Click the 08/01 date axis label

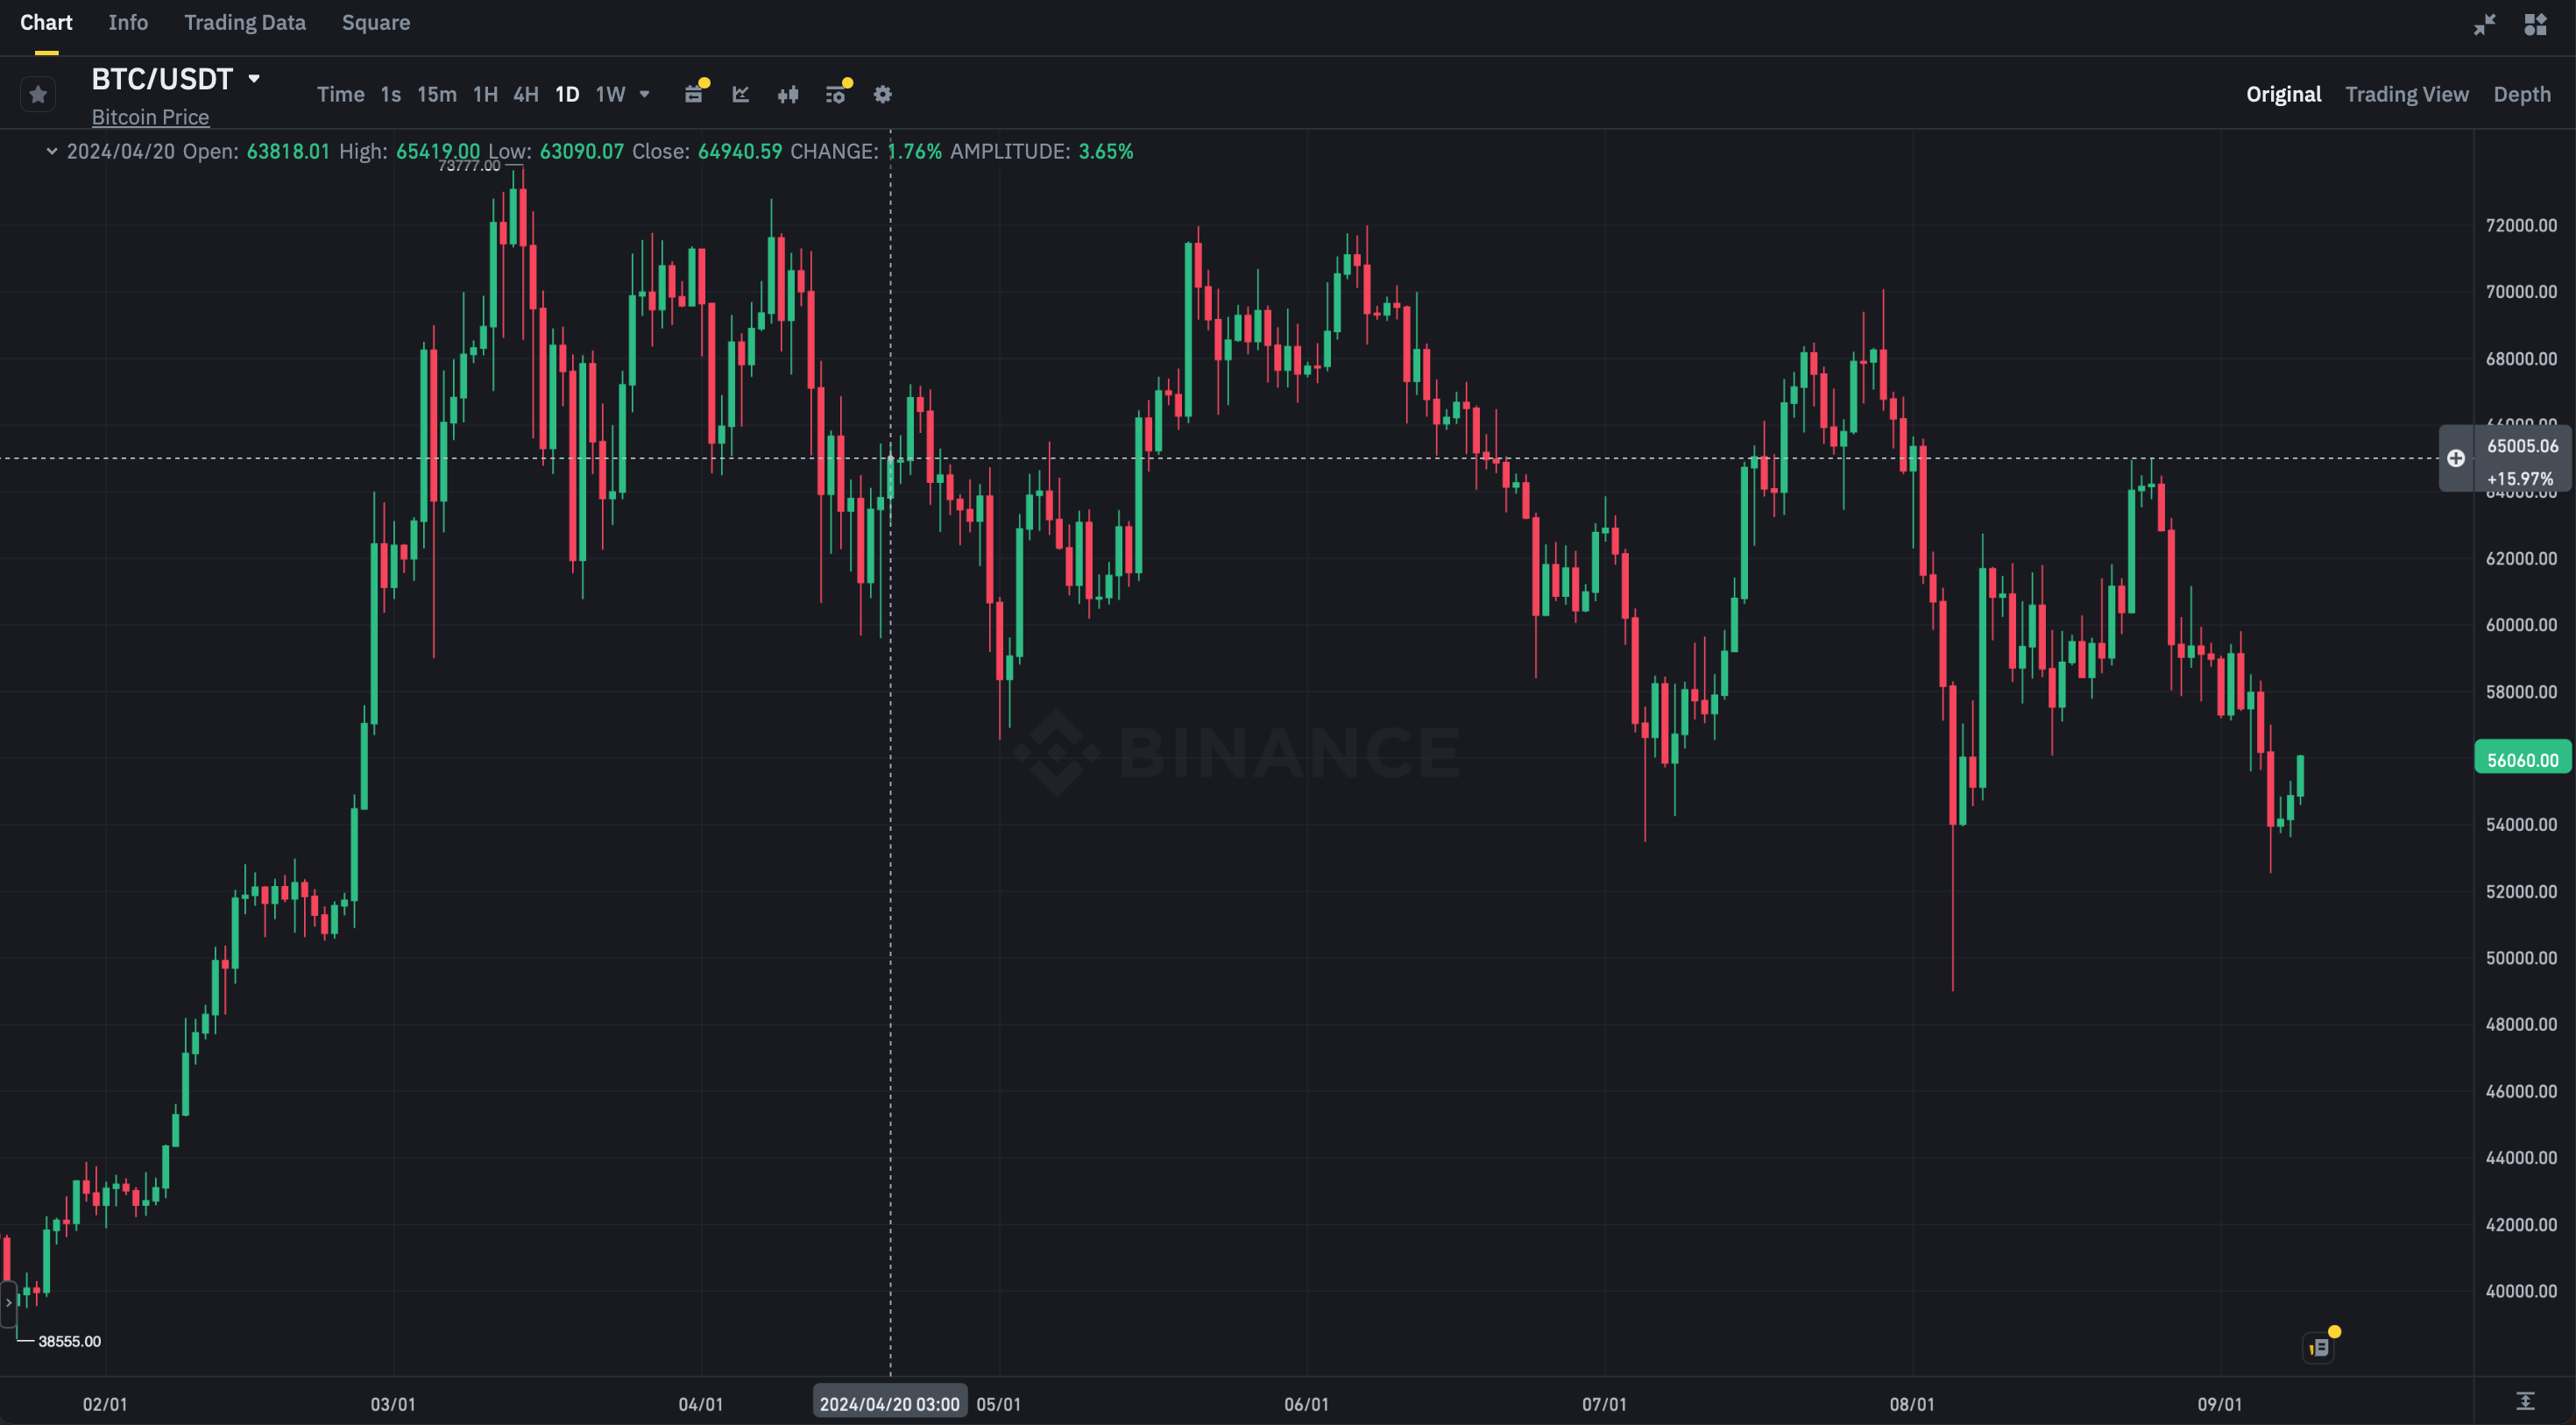1911,1404
